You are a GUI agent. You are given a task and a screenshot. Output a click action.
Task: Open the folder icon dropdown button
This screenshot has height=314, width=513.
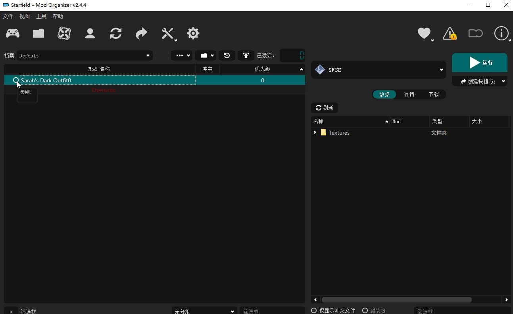coord(206,55)
